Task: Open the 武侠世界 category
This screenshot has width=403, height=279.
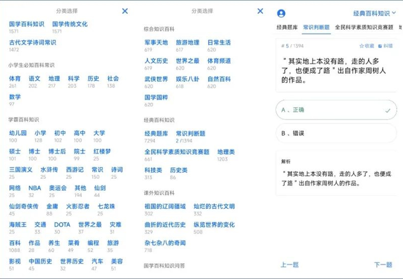Action: [156, 79]
